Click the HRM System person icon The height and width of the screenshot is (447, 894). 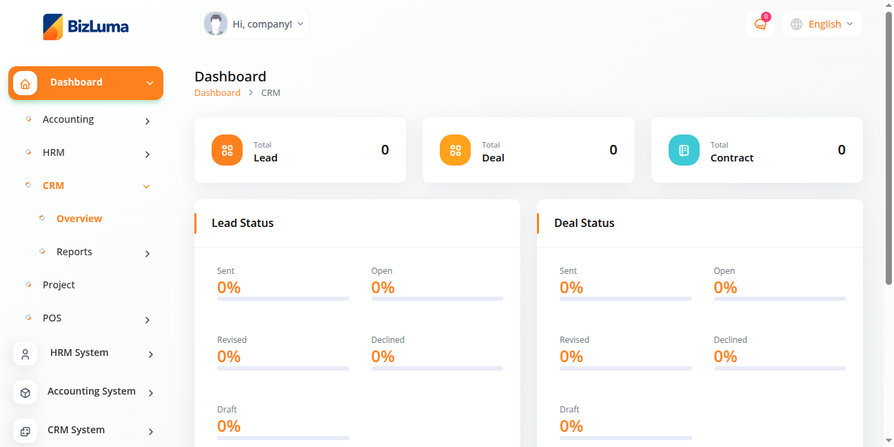tap(26, 354)
